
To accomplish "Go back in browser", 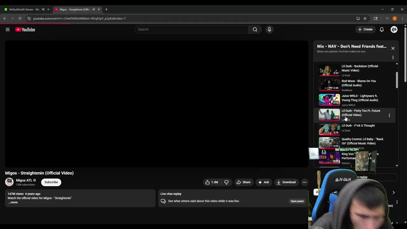I will [x=5, y=18].
